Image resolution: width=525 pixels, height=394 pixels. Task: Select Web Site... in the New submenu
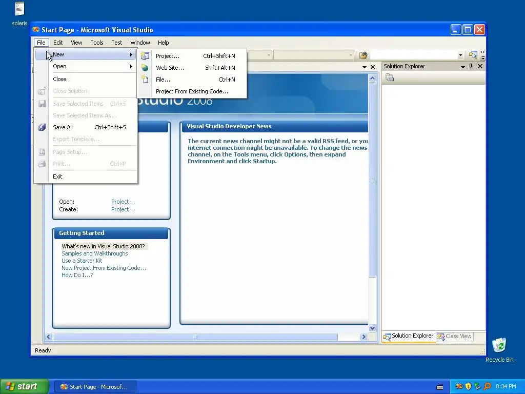tap(192, 68)
